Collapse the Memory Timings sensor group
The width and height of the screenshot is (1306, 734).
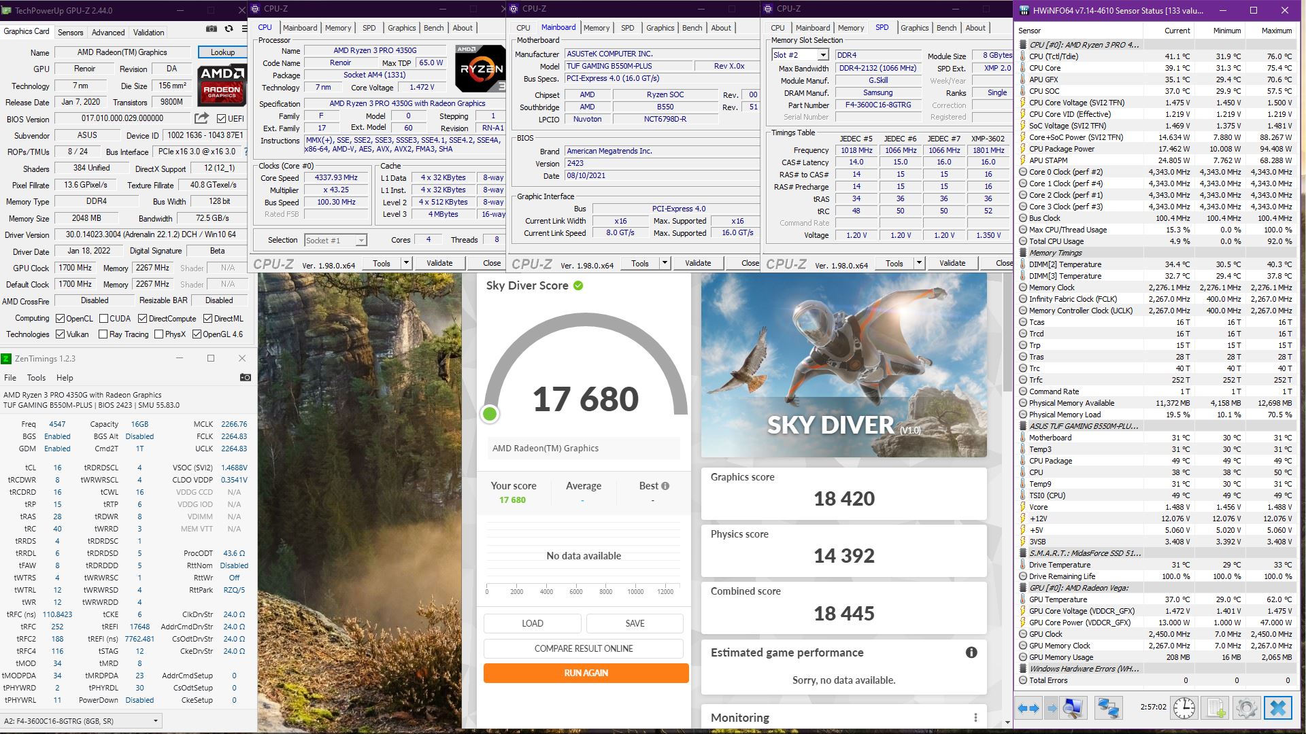(x=1022, y=253)
